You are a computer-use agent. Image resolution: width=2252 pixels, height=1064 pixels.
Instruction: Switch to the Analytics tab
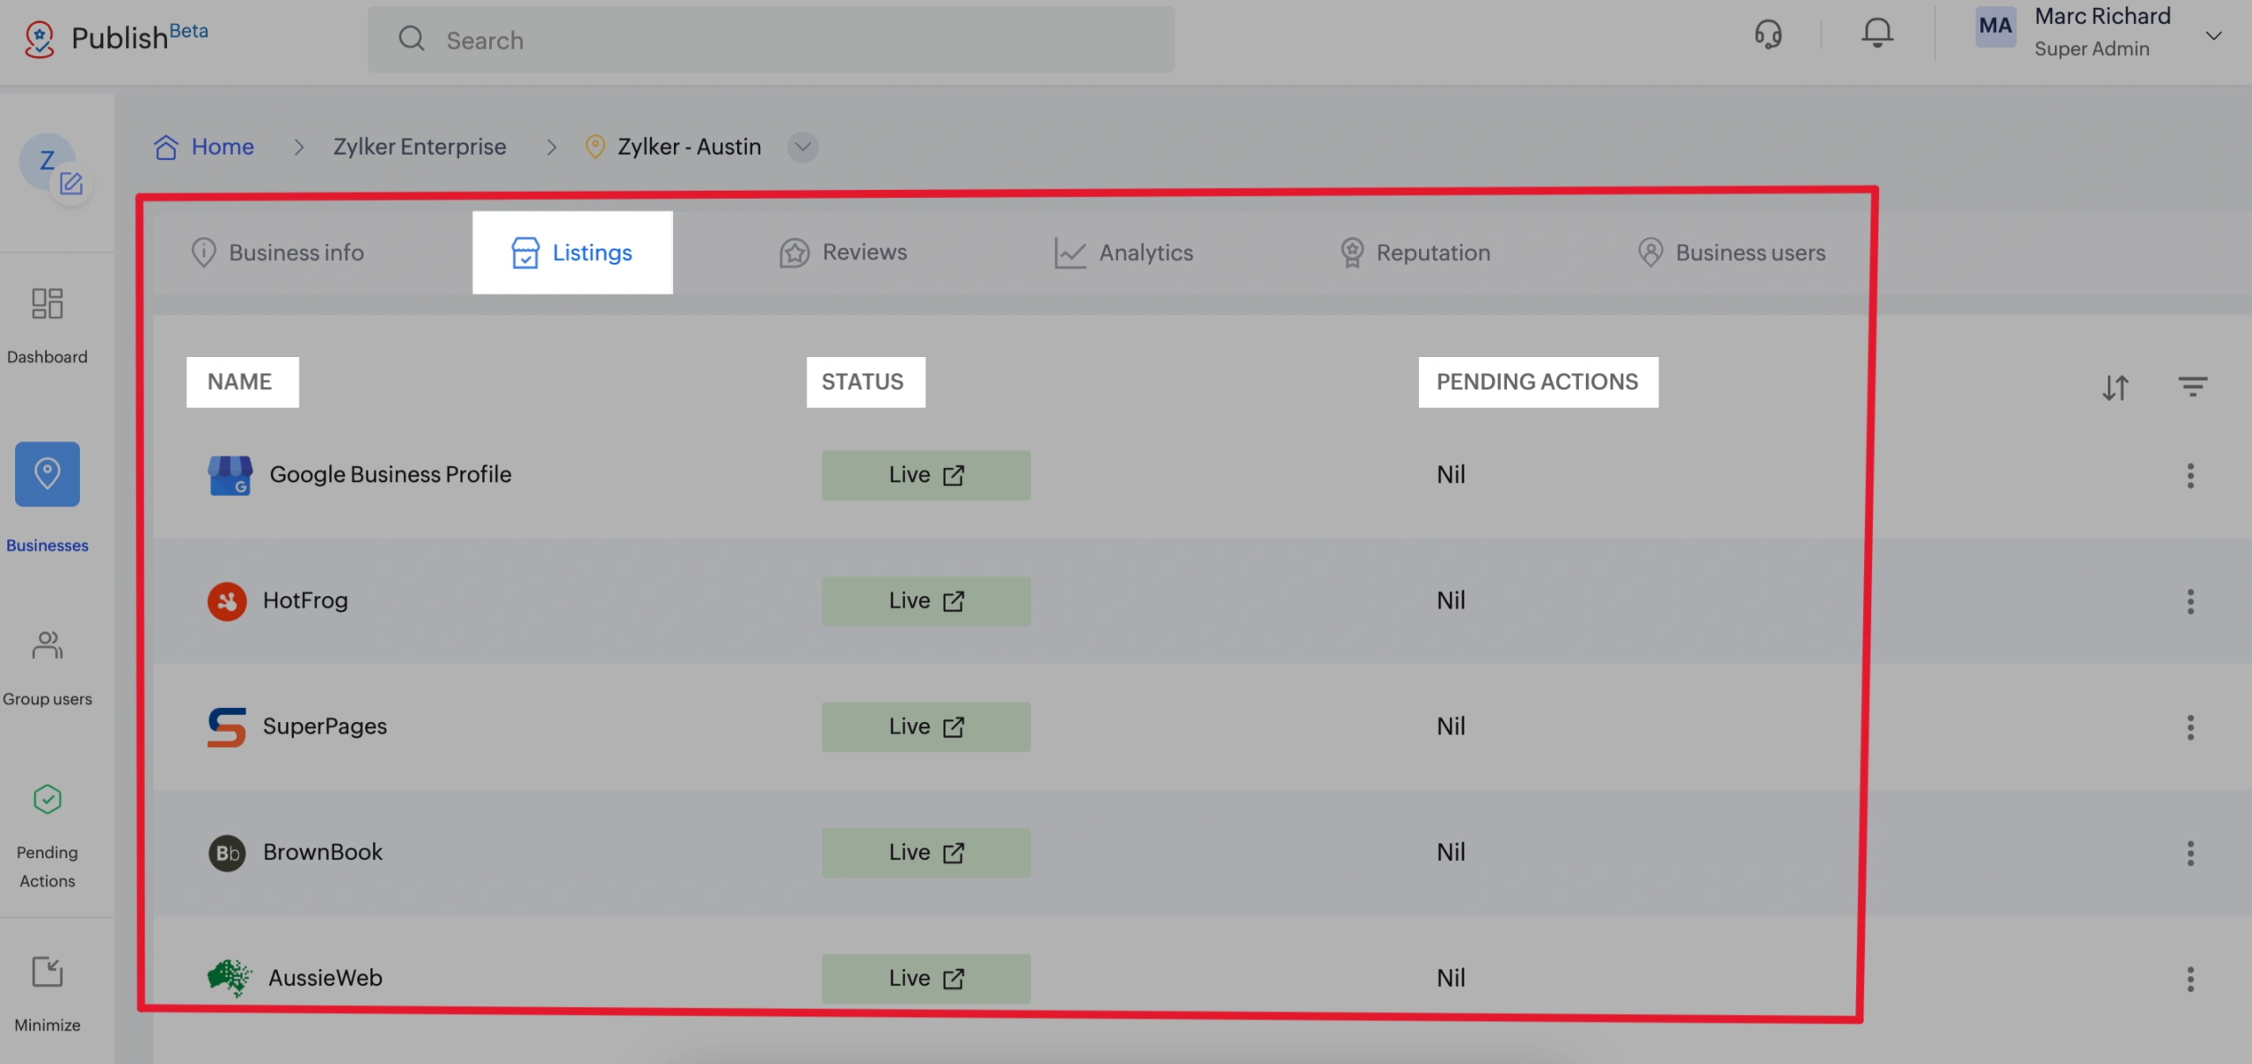point(1124,252)
